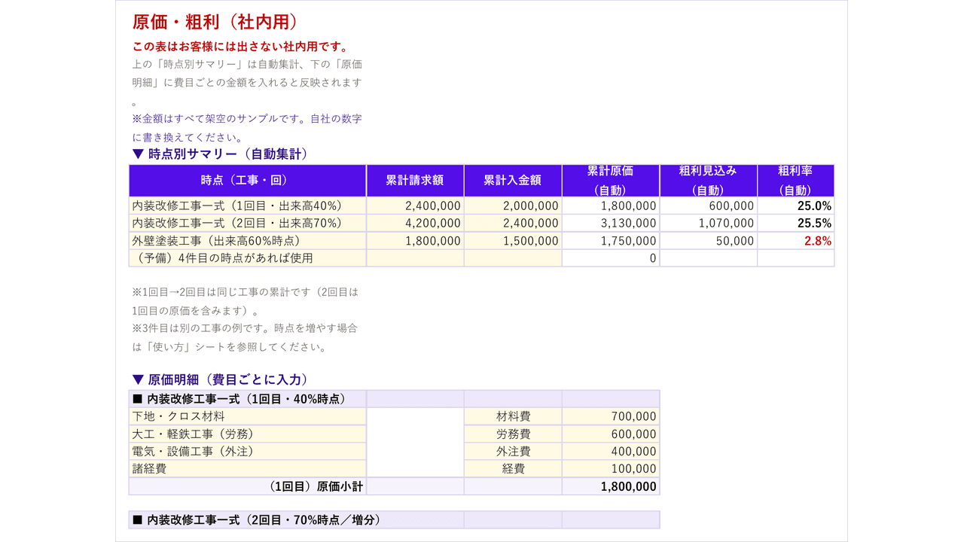Click the bold 1,800,000 subtotal value

611,486
